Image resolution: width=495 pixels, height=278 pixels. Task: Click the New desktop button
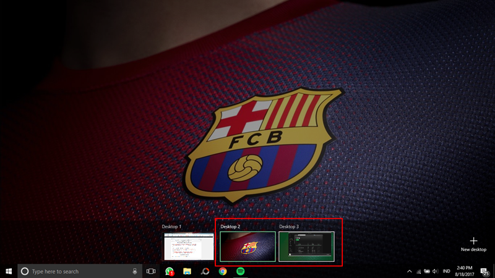click(473, 243)
